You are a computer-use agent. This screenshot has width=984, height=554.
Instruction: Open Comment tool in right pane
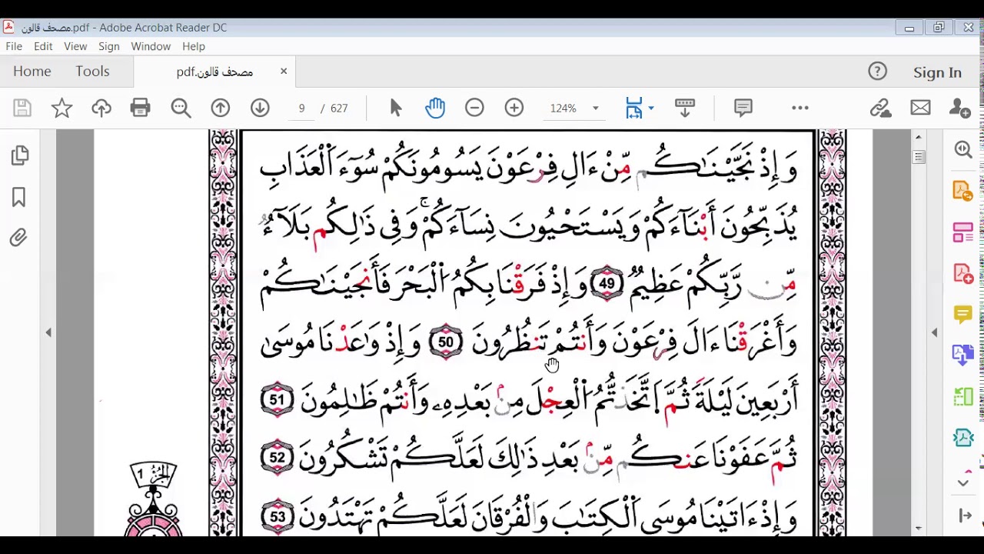coord(963,314)
